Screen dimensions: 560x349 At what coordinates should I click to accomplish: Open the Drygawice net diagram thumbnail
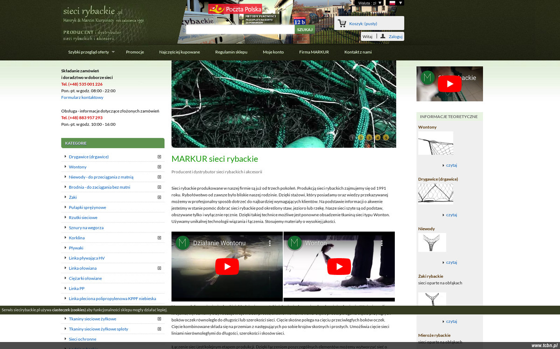(435, 193)
